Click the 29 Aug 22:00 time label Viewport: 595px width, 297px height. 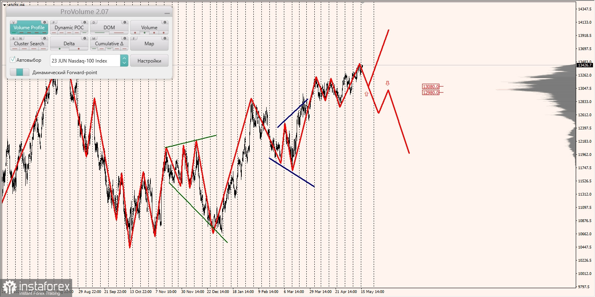[90, 292]
